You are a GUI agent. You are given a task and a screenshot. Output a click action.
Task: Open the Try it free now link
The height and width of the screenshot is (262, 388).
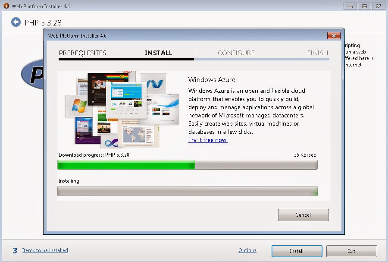(208, 140)
